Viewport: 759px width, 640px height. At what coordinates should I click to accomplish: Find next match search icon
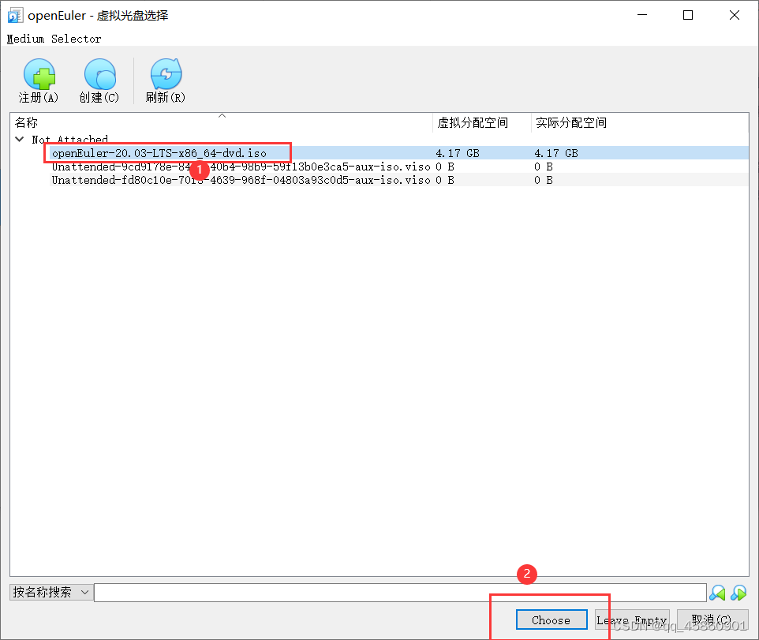click(738, 593)
